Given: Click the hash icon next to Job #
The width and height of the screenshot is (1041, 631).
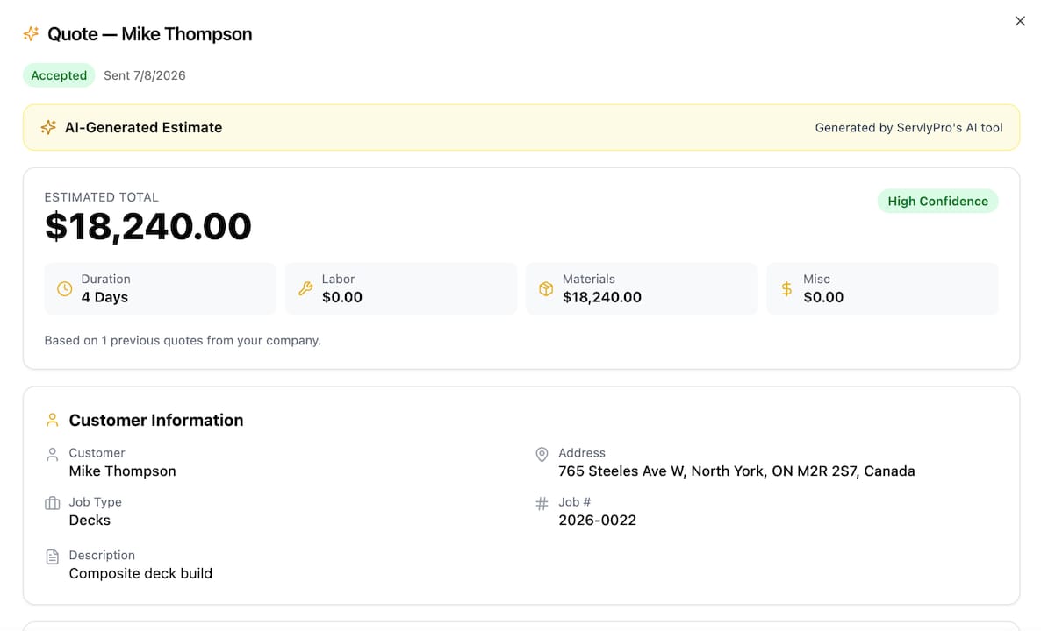Looking at the screenshot, I should point(542,504).
